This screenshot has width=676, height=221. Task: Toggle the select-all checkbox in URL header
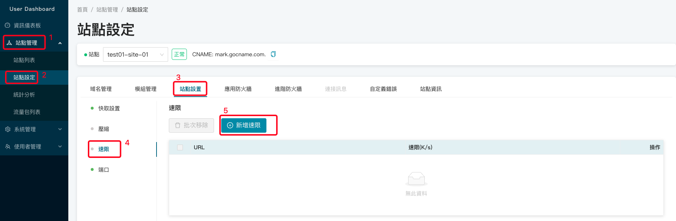coord(180,147)
